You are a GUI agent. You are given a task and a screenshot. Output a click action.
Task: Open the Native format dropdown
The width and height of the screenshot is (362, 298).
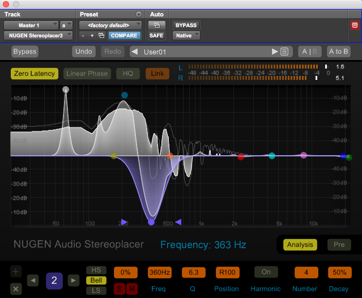pos(186,36)
